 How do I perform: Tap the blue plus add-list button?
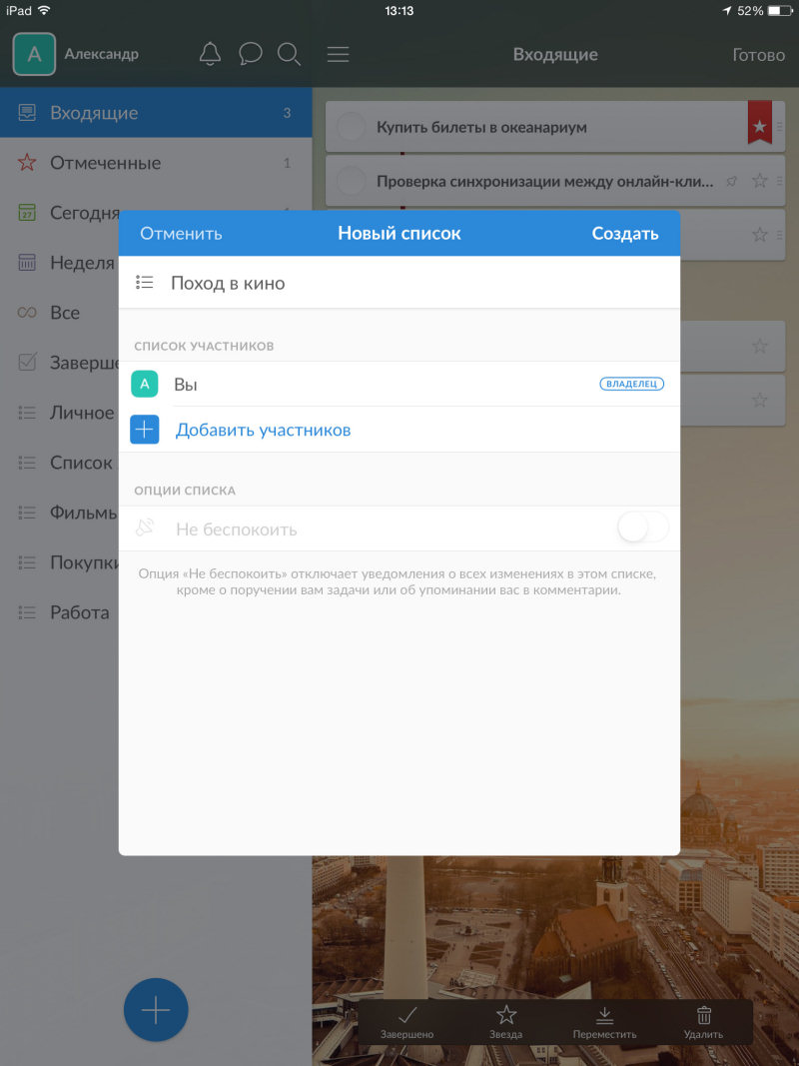click(x=156, y=1011)
